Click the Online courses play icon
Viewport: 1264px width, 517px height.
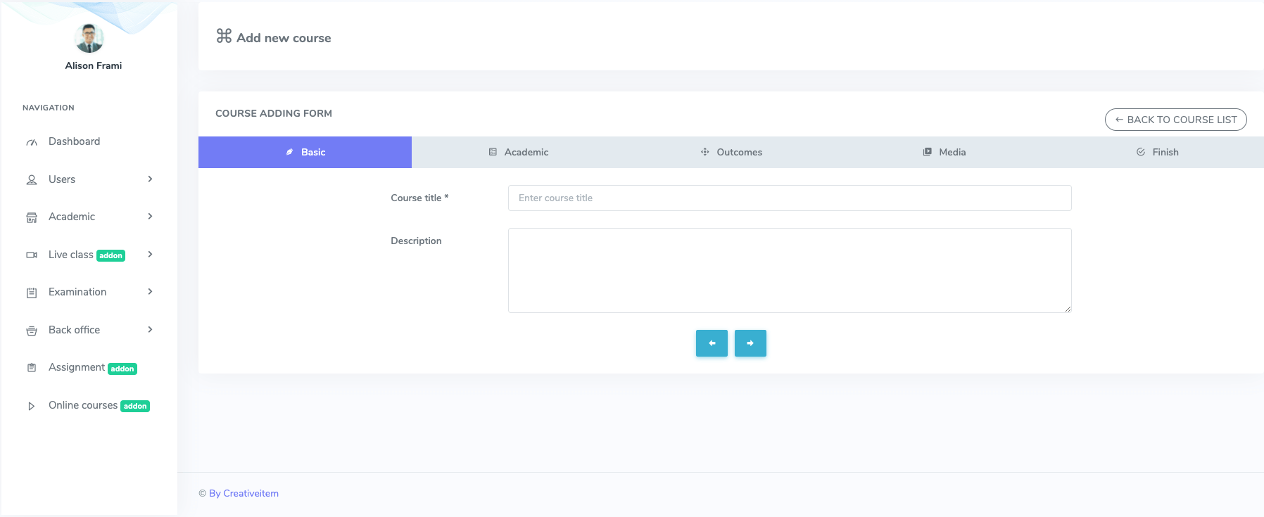pos(32,406)
